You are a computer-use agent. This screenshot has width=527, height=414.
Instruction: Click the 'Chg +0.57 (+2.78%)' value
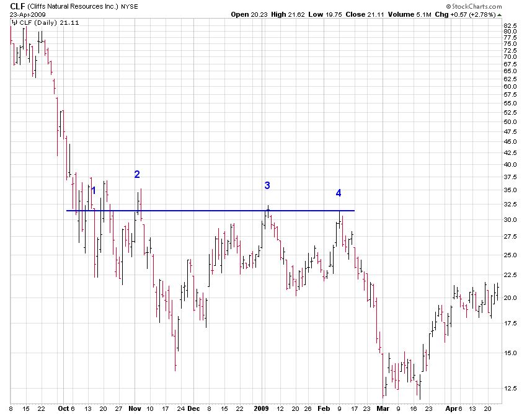(465, 14)
